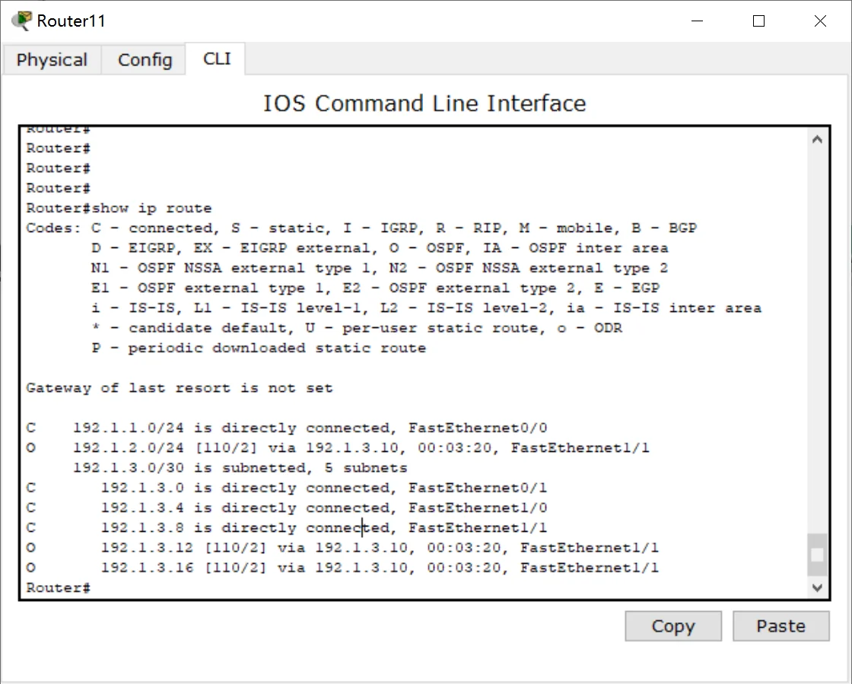
Task: Click the 192.1.3.8 connected route line
Action: pos(286,527)
